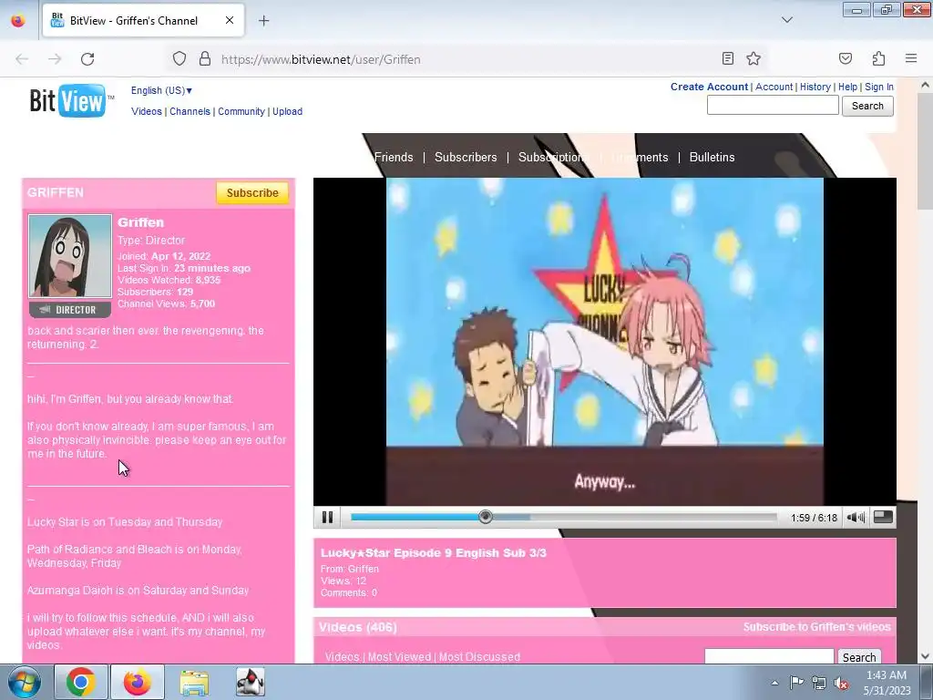Click the scrollbar up arrow
Image resolution: width=933 pixels, height=700 pixels.
pyautogui.click(x=925, y=85)
